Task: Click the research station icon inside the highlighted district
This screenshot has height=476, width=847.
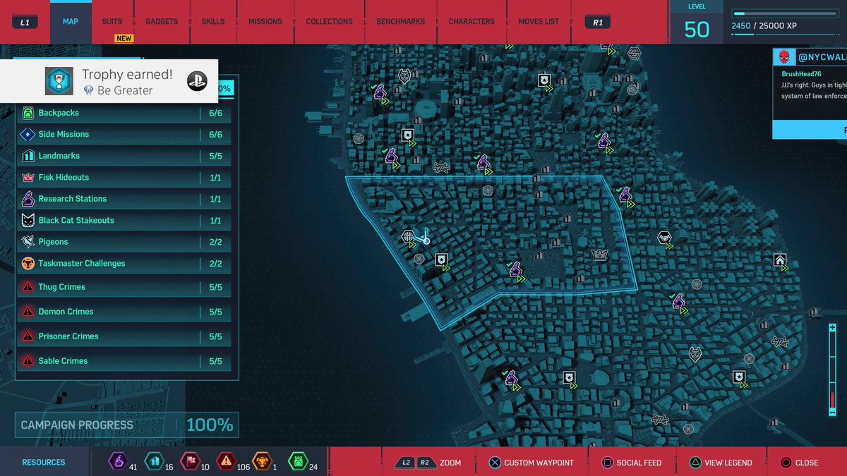Action: pyautogui.click(x=515, y=269)
